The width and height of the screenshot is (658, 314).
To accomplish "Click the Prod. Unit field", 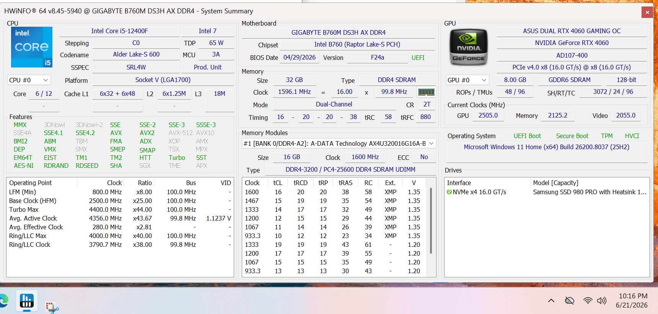I will tap(207, 68).
